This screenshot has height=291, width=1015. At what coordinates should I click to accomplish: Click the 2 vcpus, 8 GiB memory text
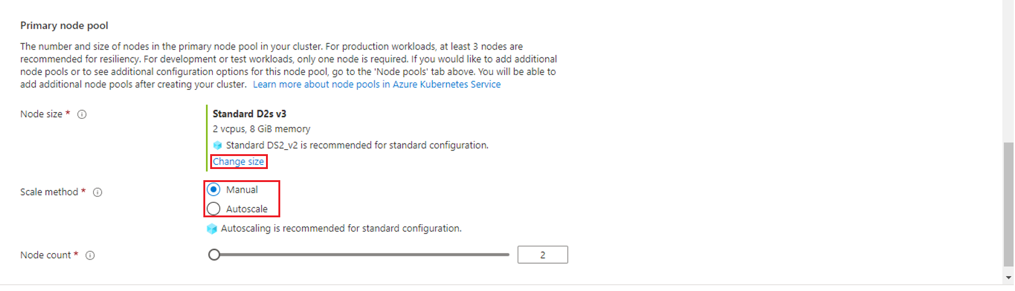point(261,129)
